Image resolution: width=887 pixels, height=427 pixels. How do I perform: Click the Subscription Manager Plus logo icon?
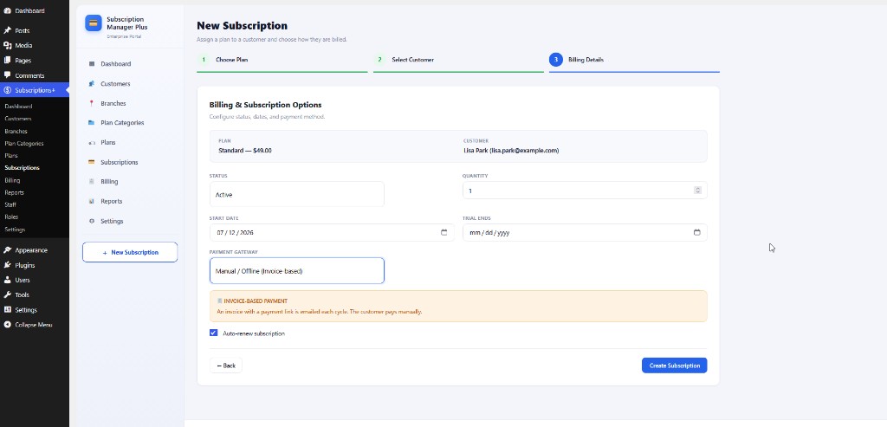94,23
